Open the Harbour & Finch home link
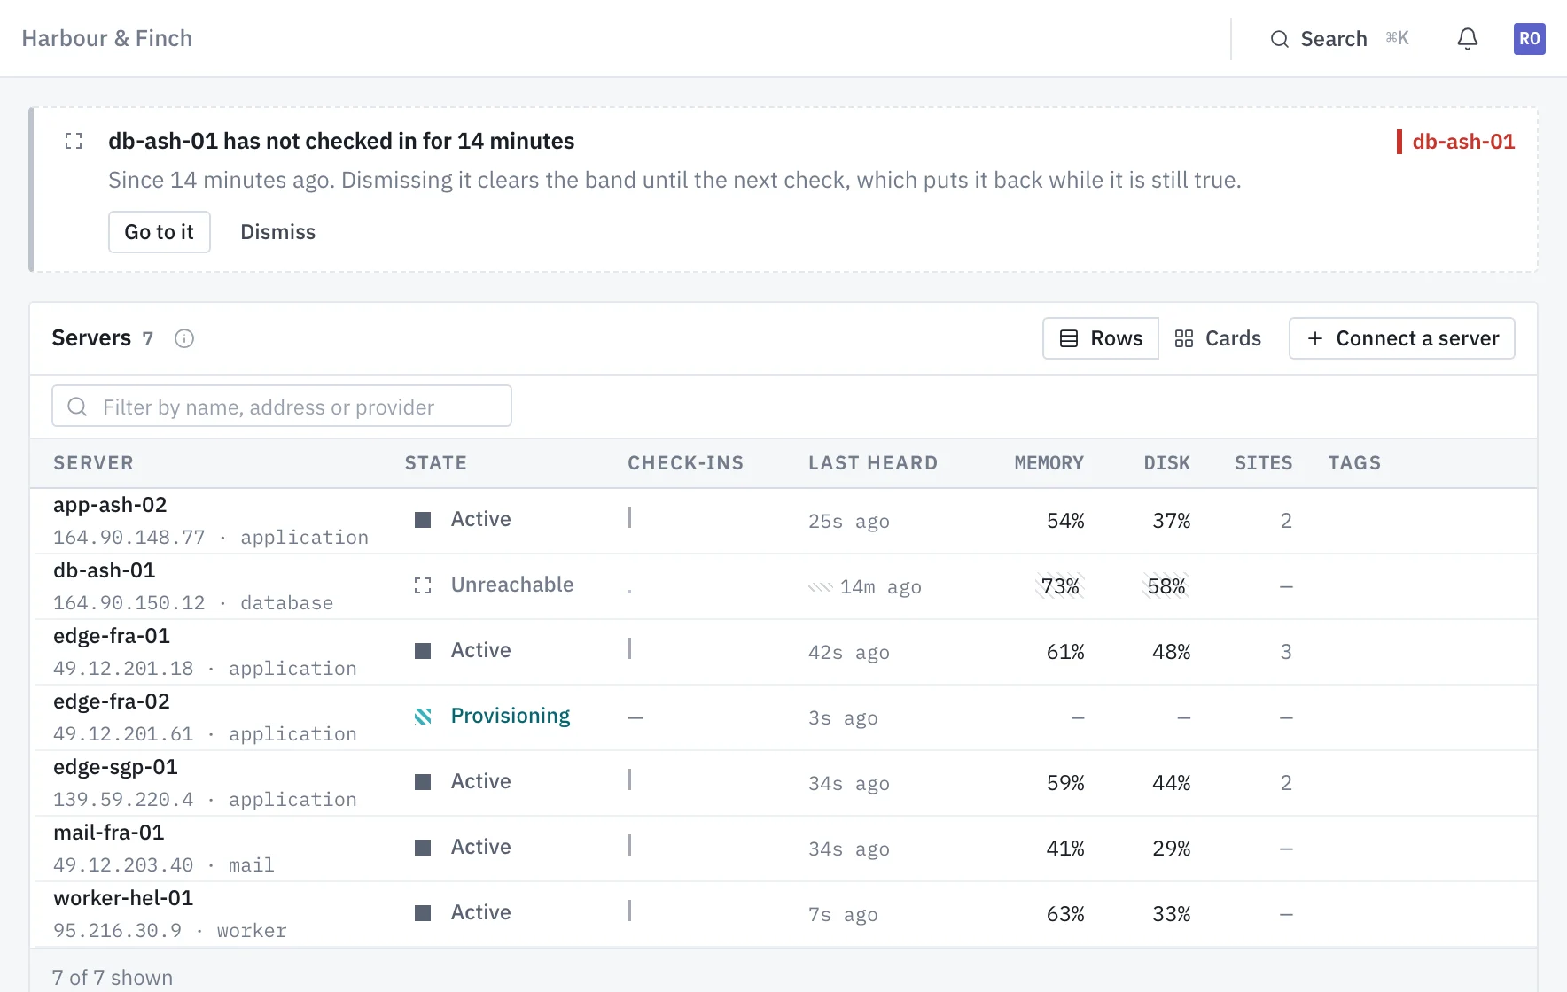 click(107, 38)
